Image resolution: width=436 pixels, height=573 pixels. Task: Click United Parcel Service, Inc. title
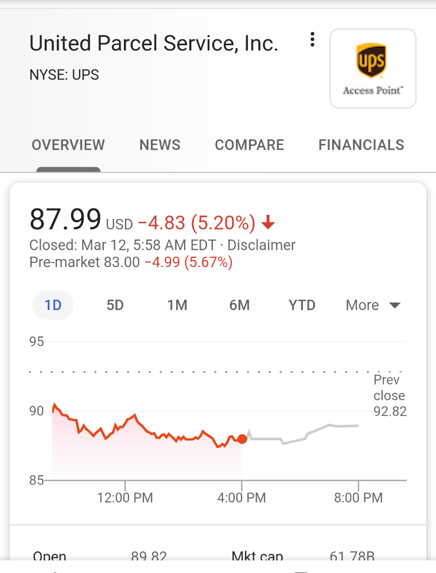tap(154, 43)
